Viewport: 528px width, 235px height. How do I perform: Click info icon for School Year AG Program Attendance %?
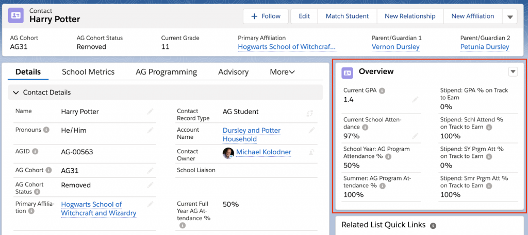(388, 156)
